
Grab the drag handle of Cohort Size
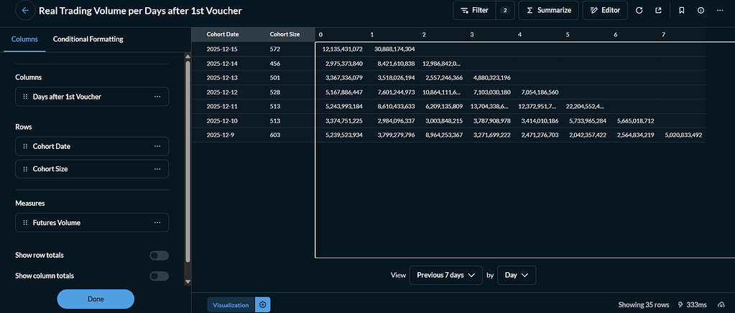tap(25, 168)
